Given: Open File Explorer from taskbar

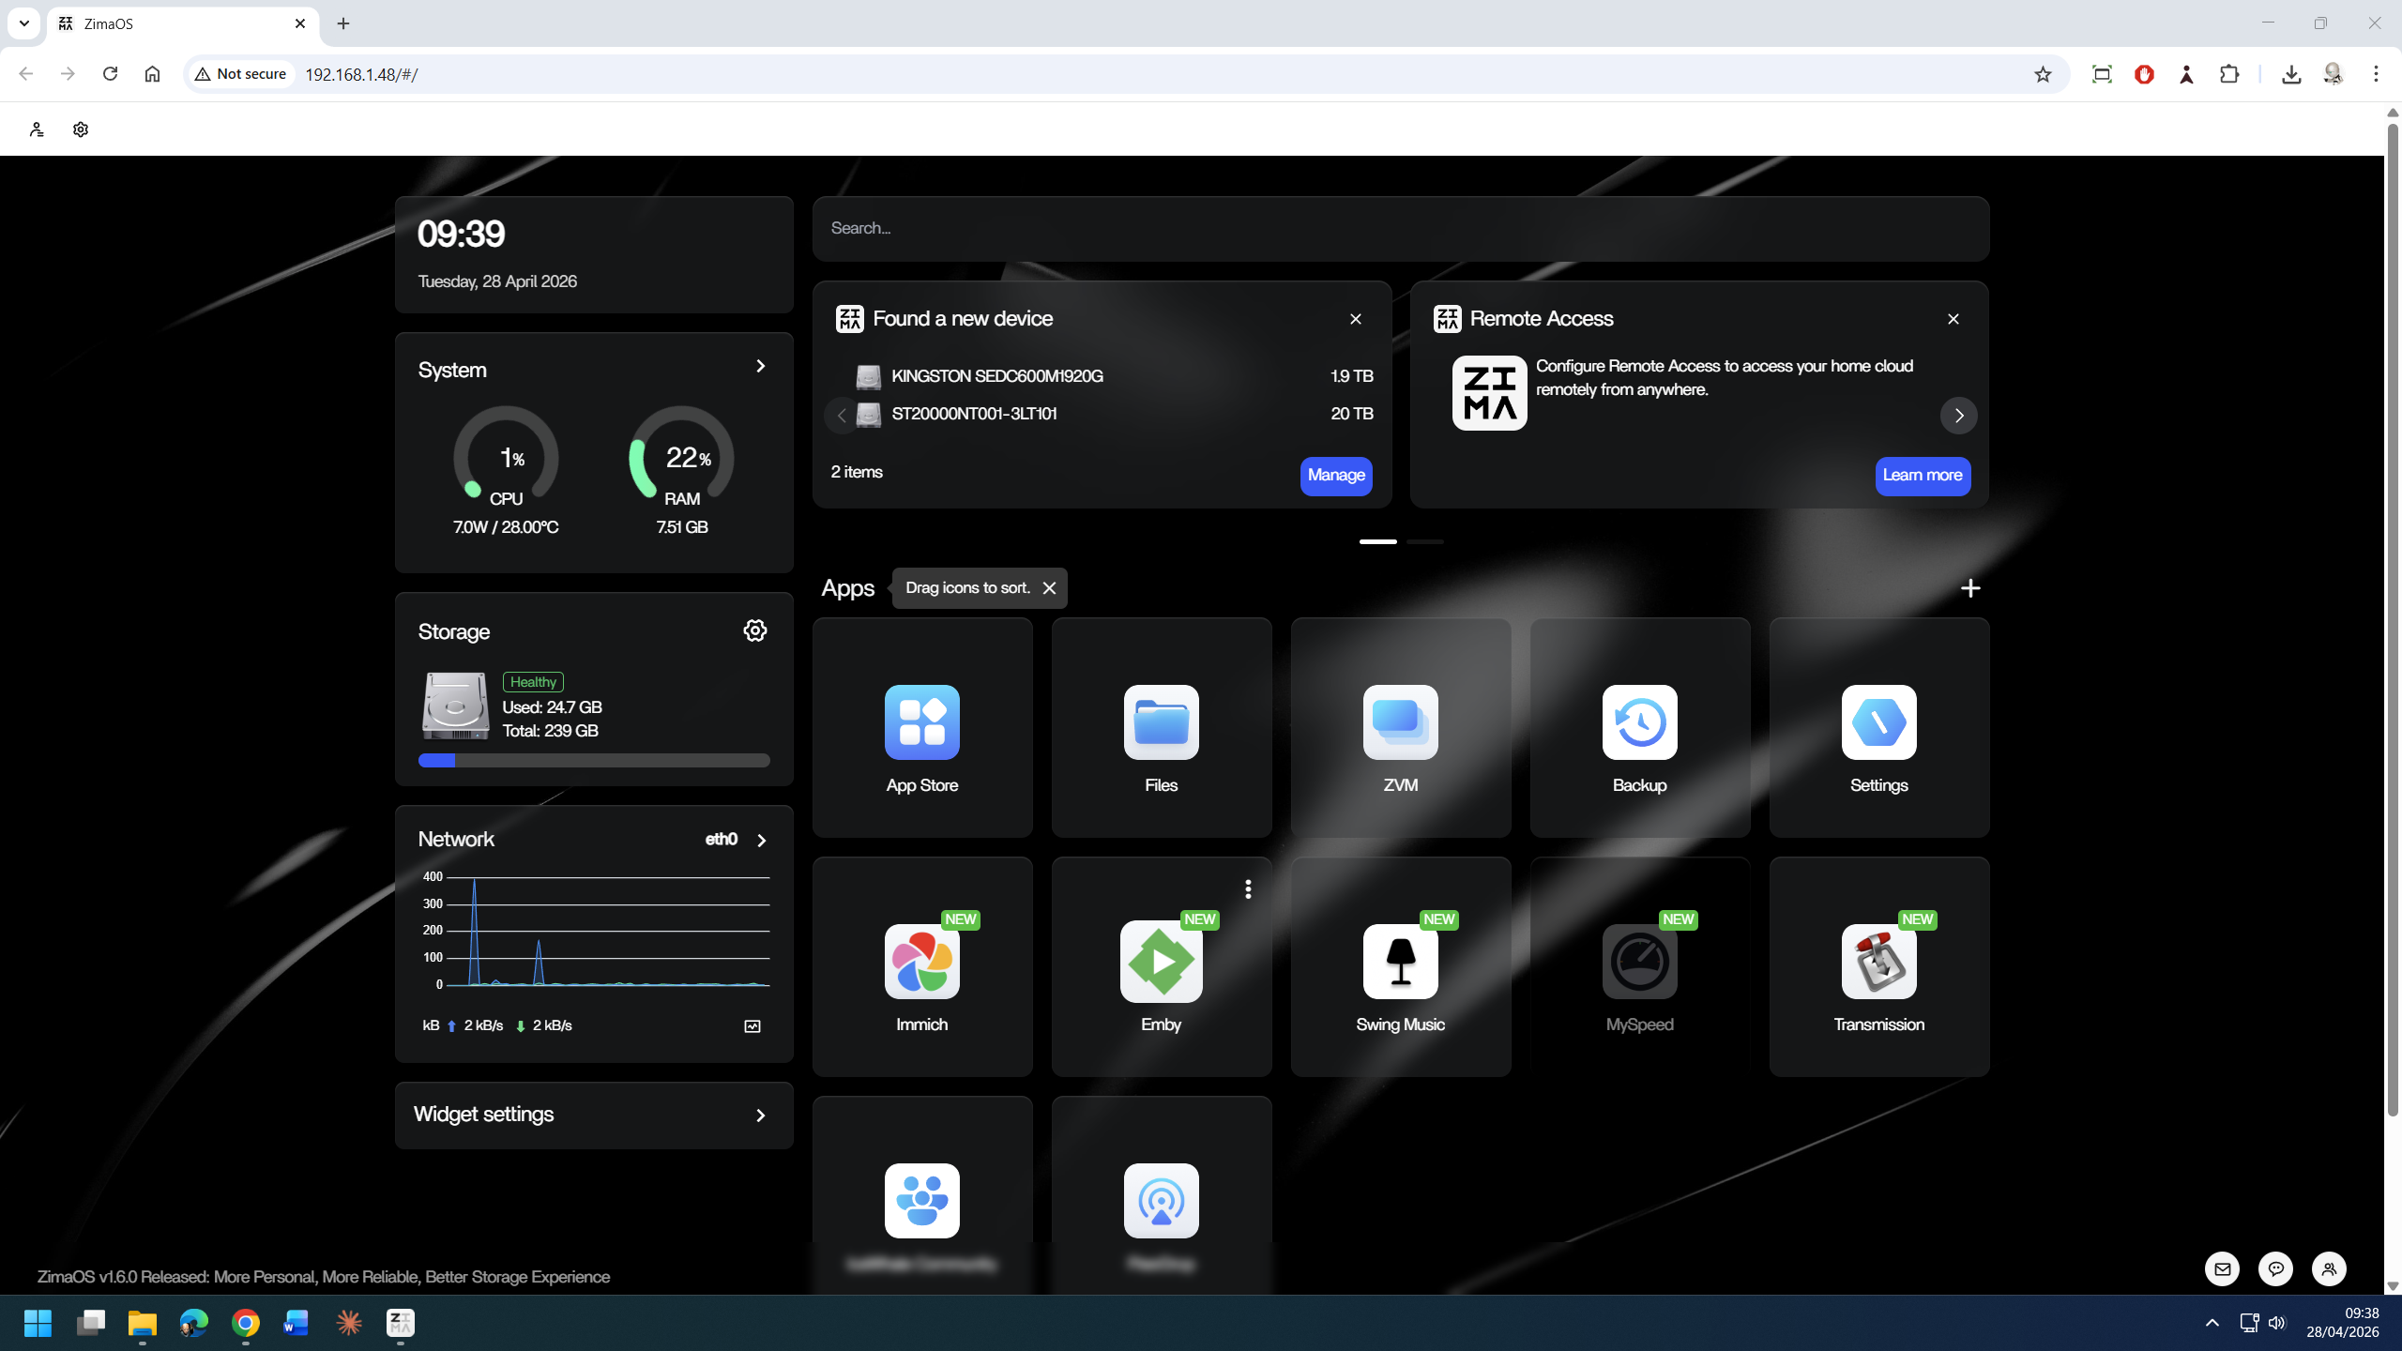Looking at the screenshot, I should pos(143,1323).
